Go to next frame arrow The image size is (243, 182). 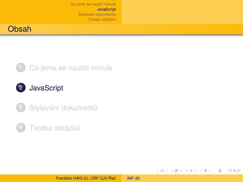point(181,171)
